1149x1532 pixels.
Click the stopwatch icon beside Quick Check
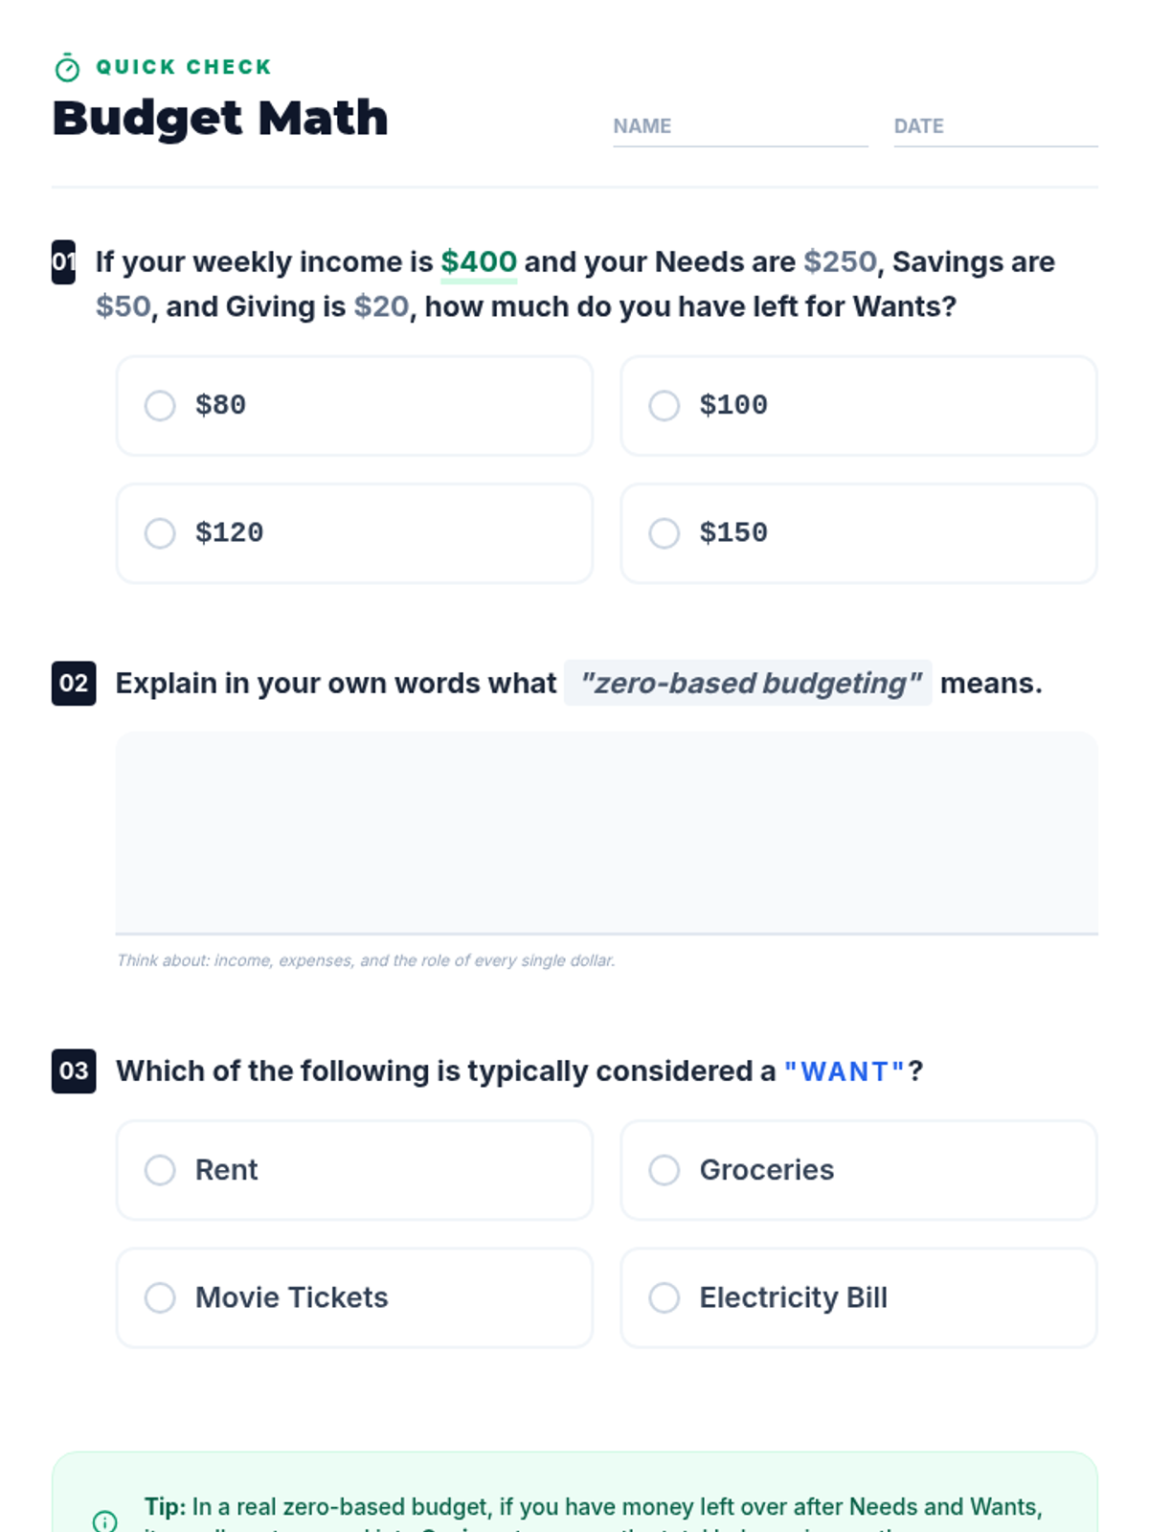click(x=67, y=68)
